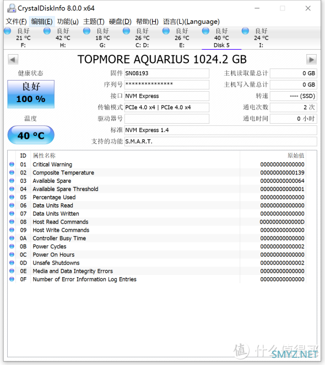325x365 pixels.
Task: Click the CrystalDiskInfo app icon in title bar
Action: coord(11,8)
